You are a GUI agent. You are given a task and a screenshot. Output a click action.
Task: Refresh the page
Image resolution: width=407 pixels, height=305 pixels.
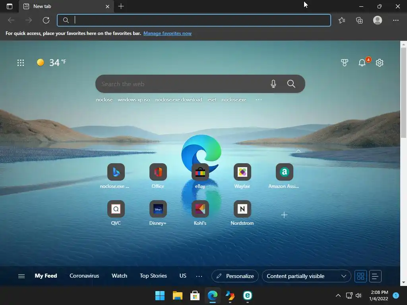click(x=46, y=20)
